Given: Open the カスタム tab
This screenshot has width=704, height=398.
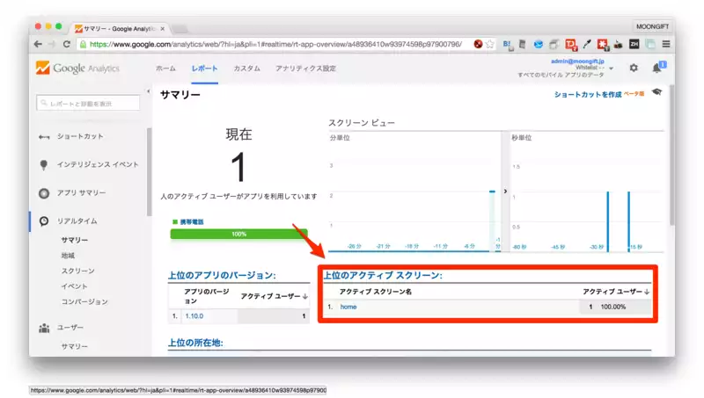Looking at the screenshot, I should [x=246, y=69].
